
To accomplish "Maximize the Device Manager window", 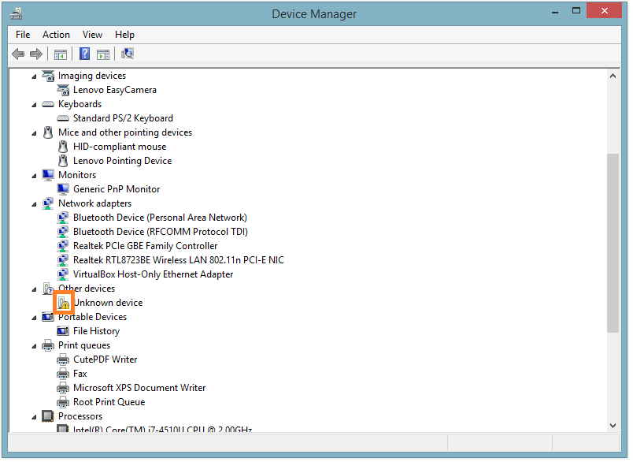I will pyautogui.click(x=576, y=11).
